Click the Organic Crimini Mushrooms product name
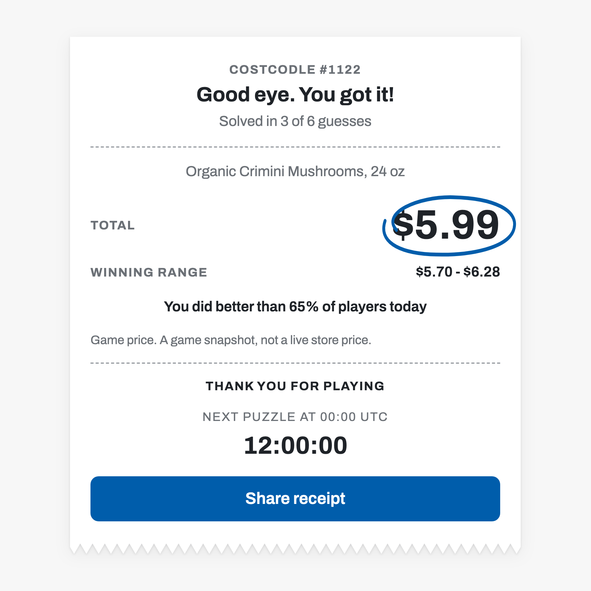Image resolution: width=591 pixels, height=591 pixels. pyautogui.click(x=295, y=171)
